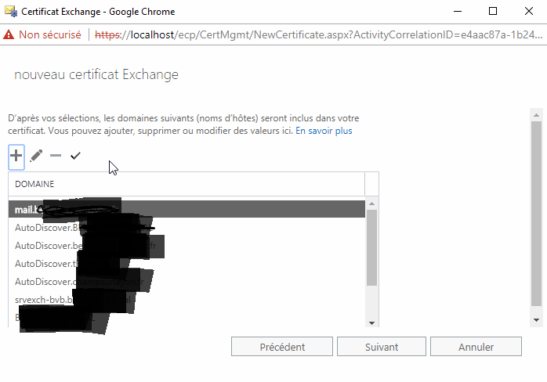Click the domain list scroll up arrow
547x382 pixels.
pyautogui.click(x=372, y=204)
